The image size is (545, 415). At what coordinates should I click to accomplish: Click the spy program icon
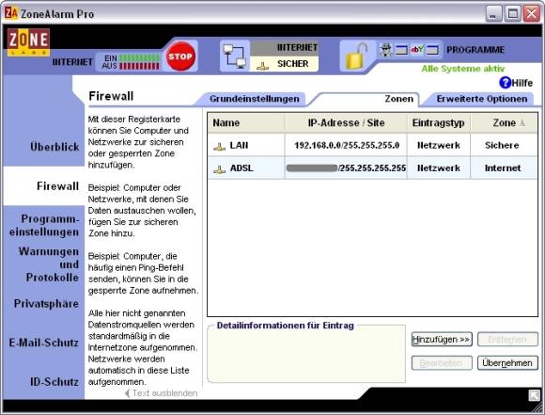coord(385,50)
